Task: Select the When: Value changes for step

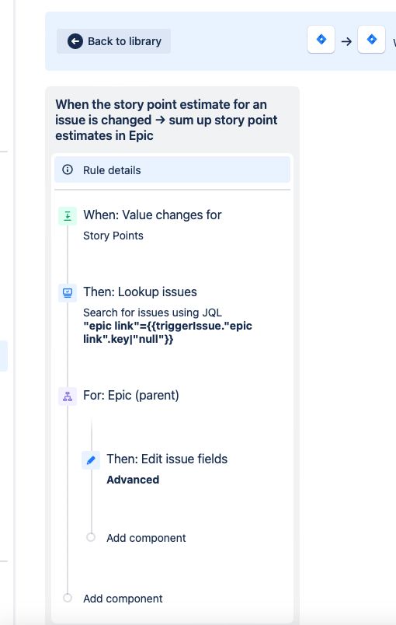Action: [x=152, y=215]
